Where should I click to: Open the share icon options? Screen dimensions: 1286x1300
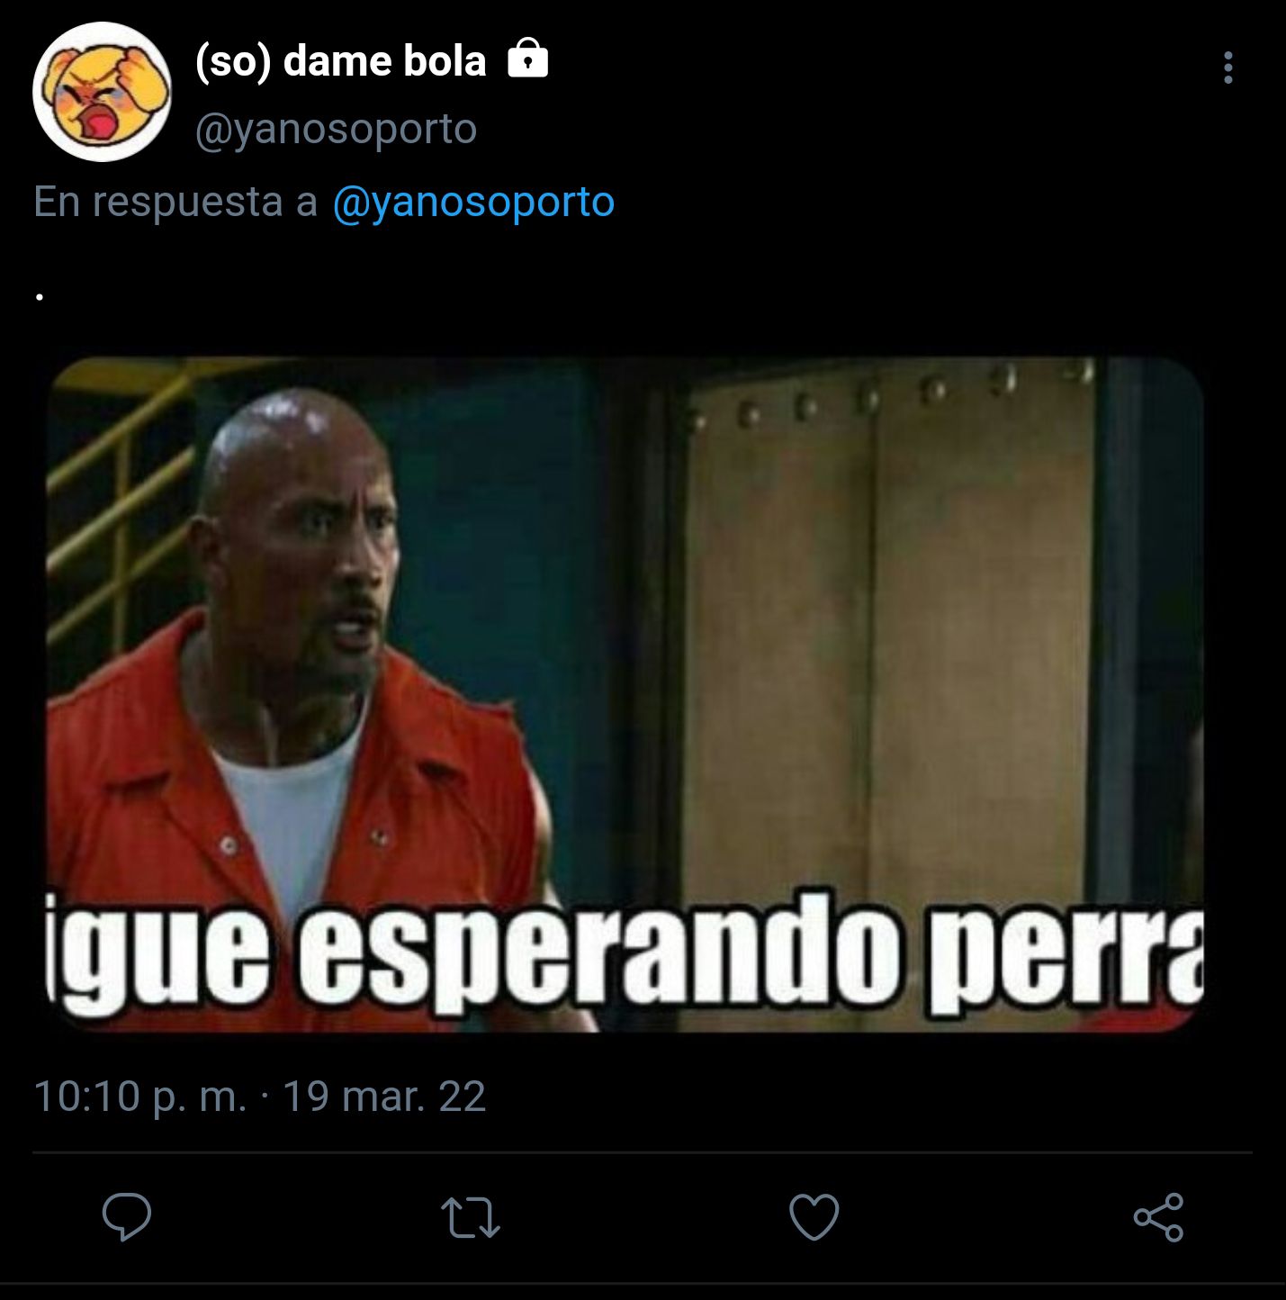point(1158,1217)
